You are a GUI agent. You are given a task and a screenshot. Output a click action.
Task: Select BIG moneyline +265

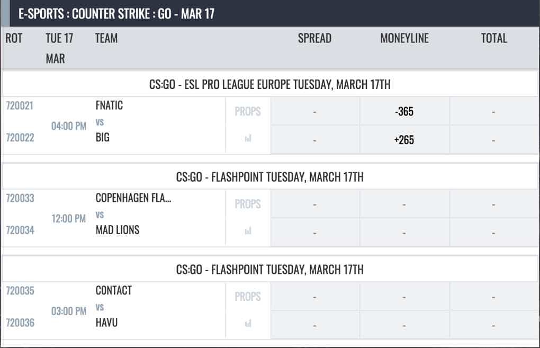click(404, 139)
